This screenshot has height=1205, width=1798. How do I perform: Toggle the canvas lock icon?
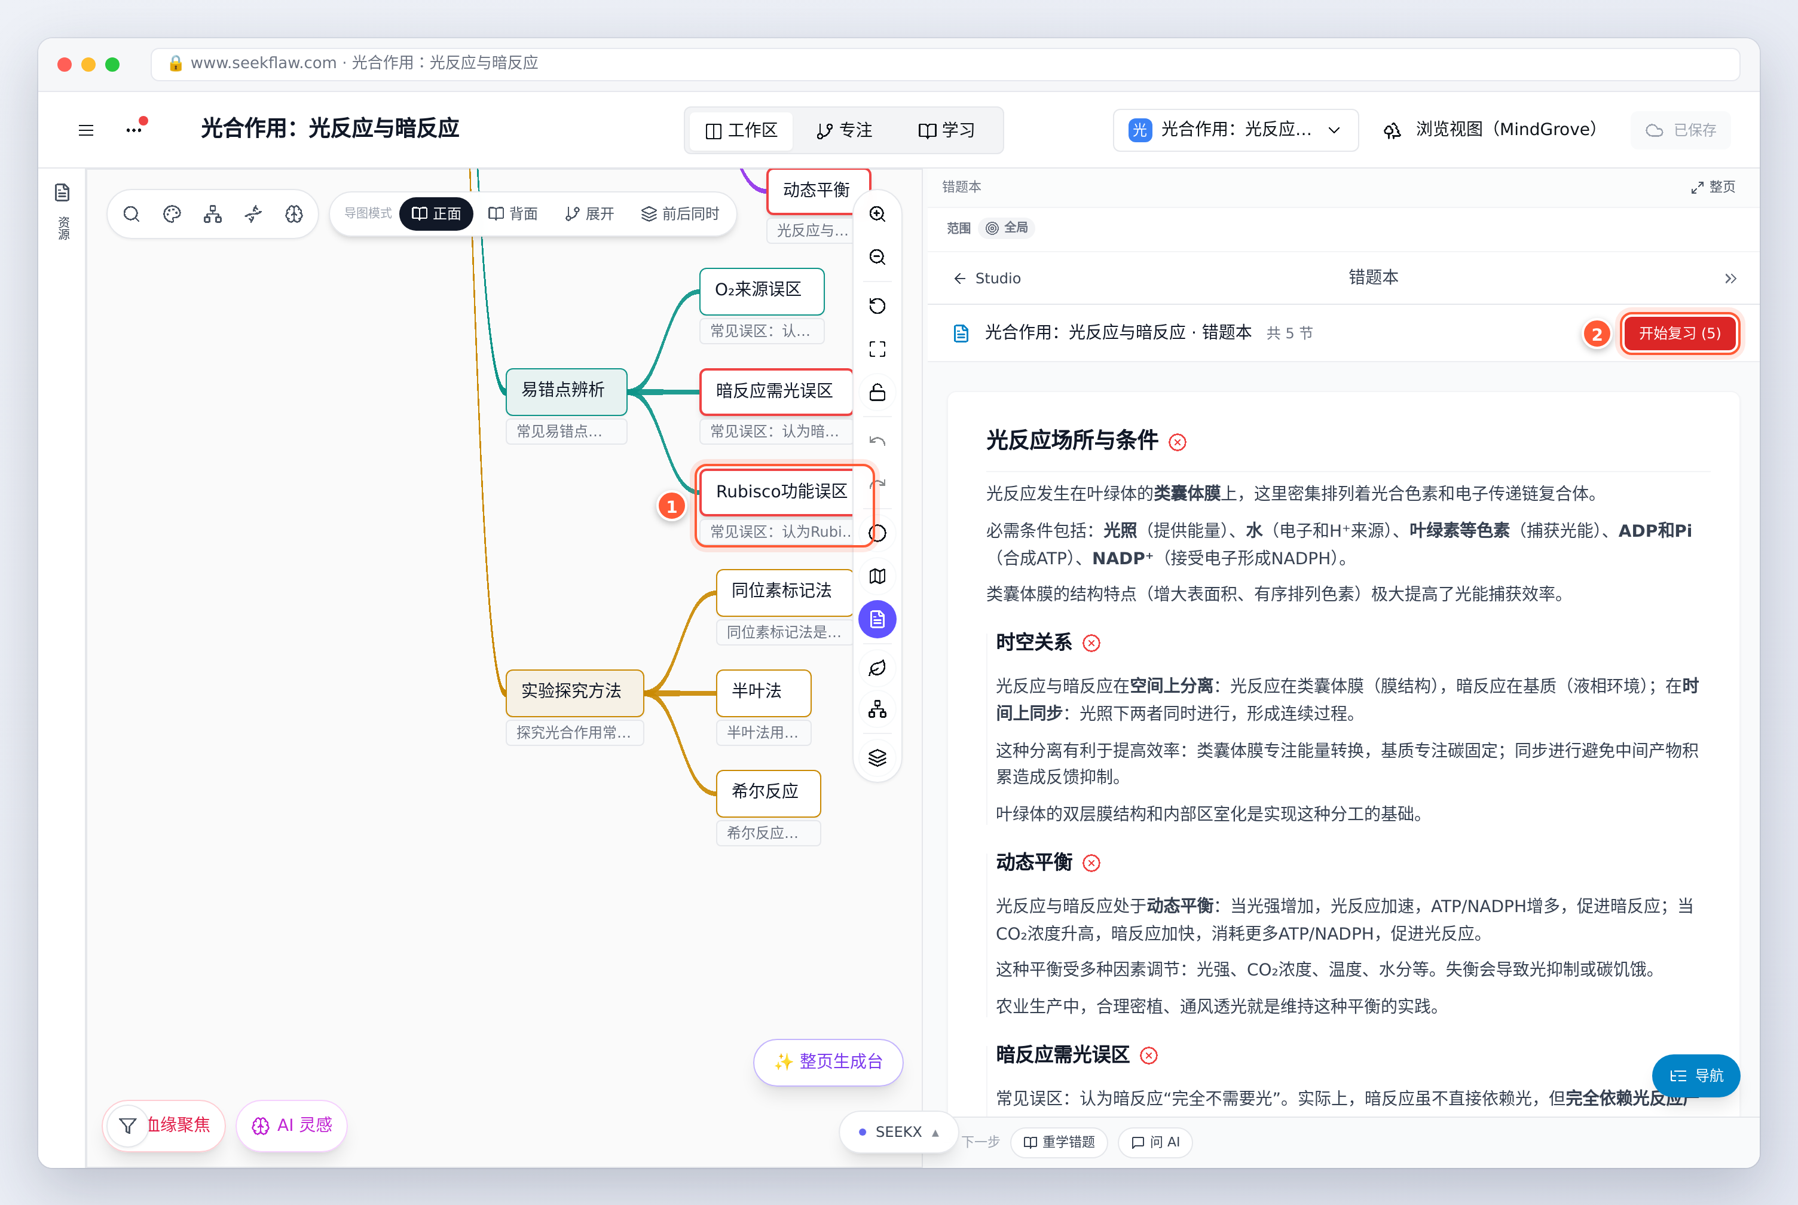[x=877, y=392]
